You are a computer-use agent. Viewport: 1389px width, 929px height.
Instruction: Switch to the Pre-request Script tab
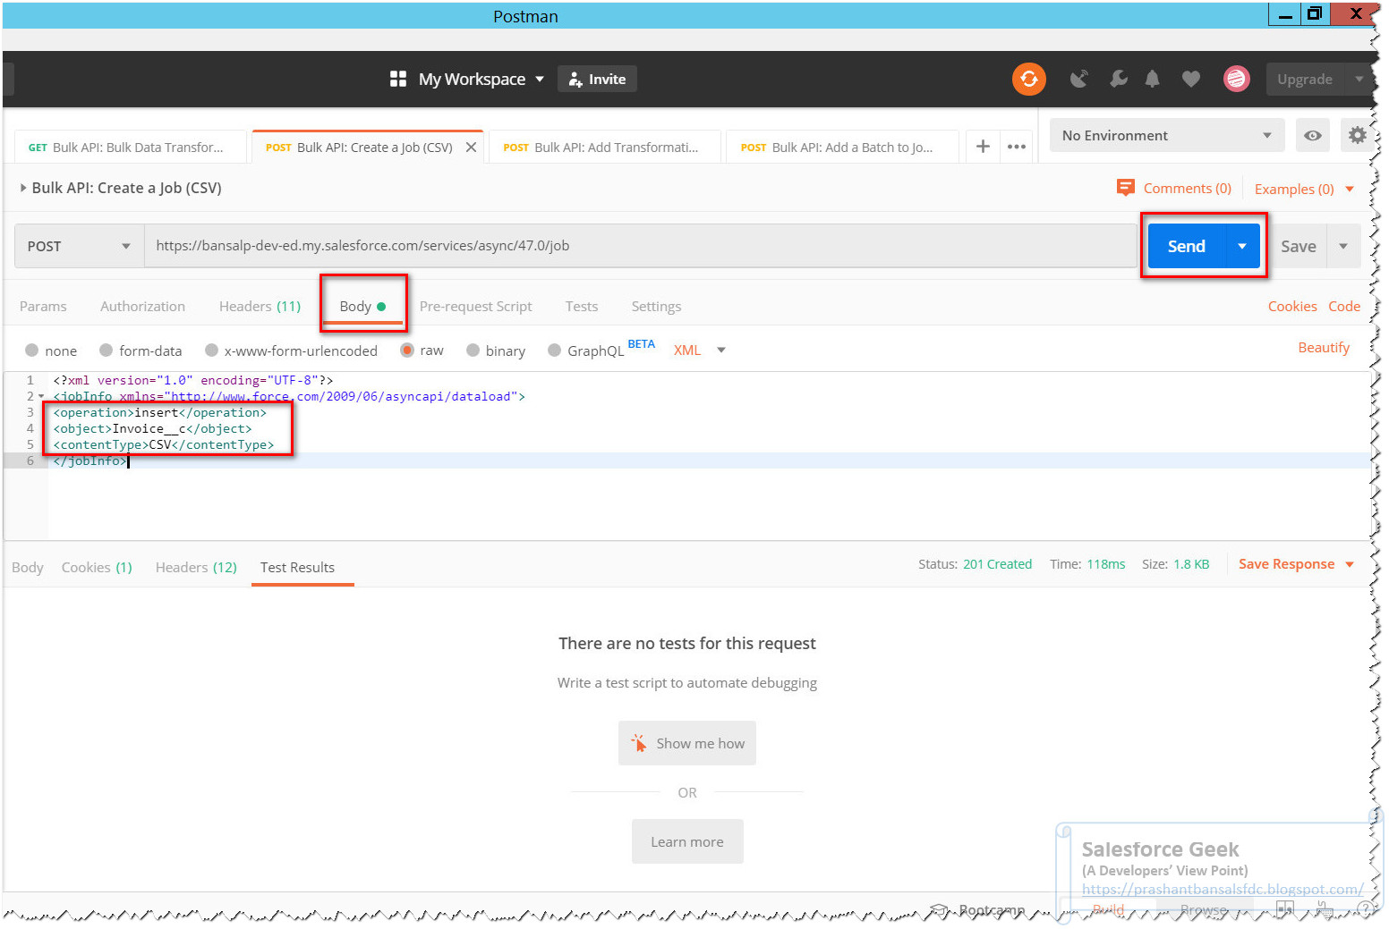[x=475, y=307]
